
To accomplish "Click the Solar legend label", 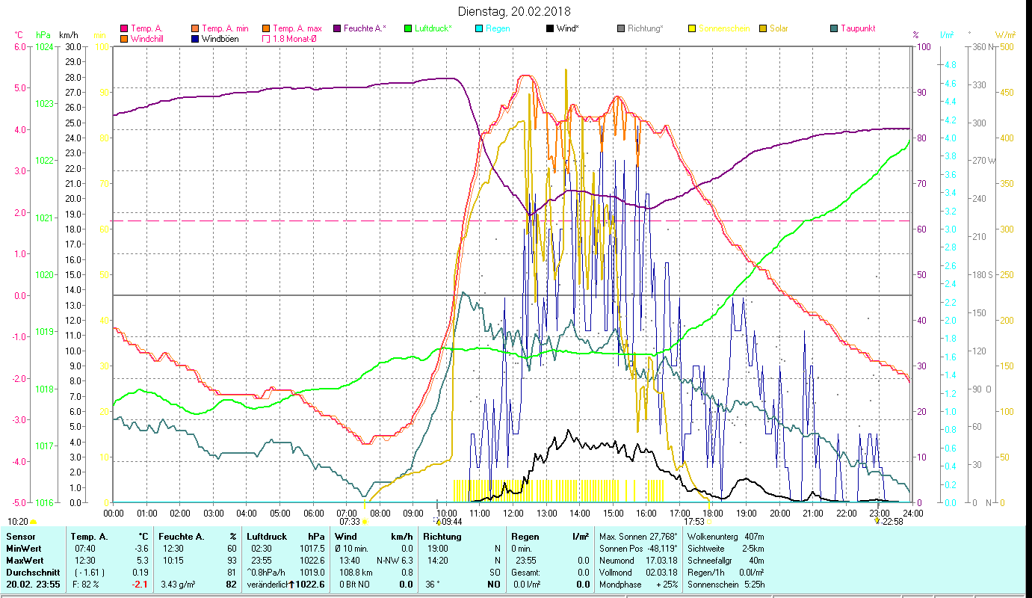I will pos(779,28).
